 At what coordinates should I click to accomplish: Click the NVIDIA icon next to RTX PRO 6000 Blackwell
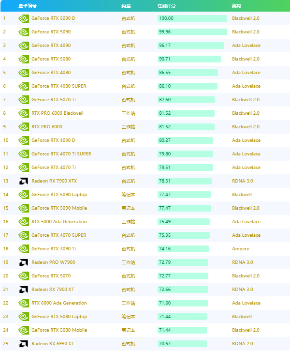pyautogui.click(x=24, y=113)
